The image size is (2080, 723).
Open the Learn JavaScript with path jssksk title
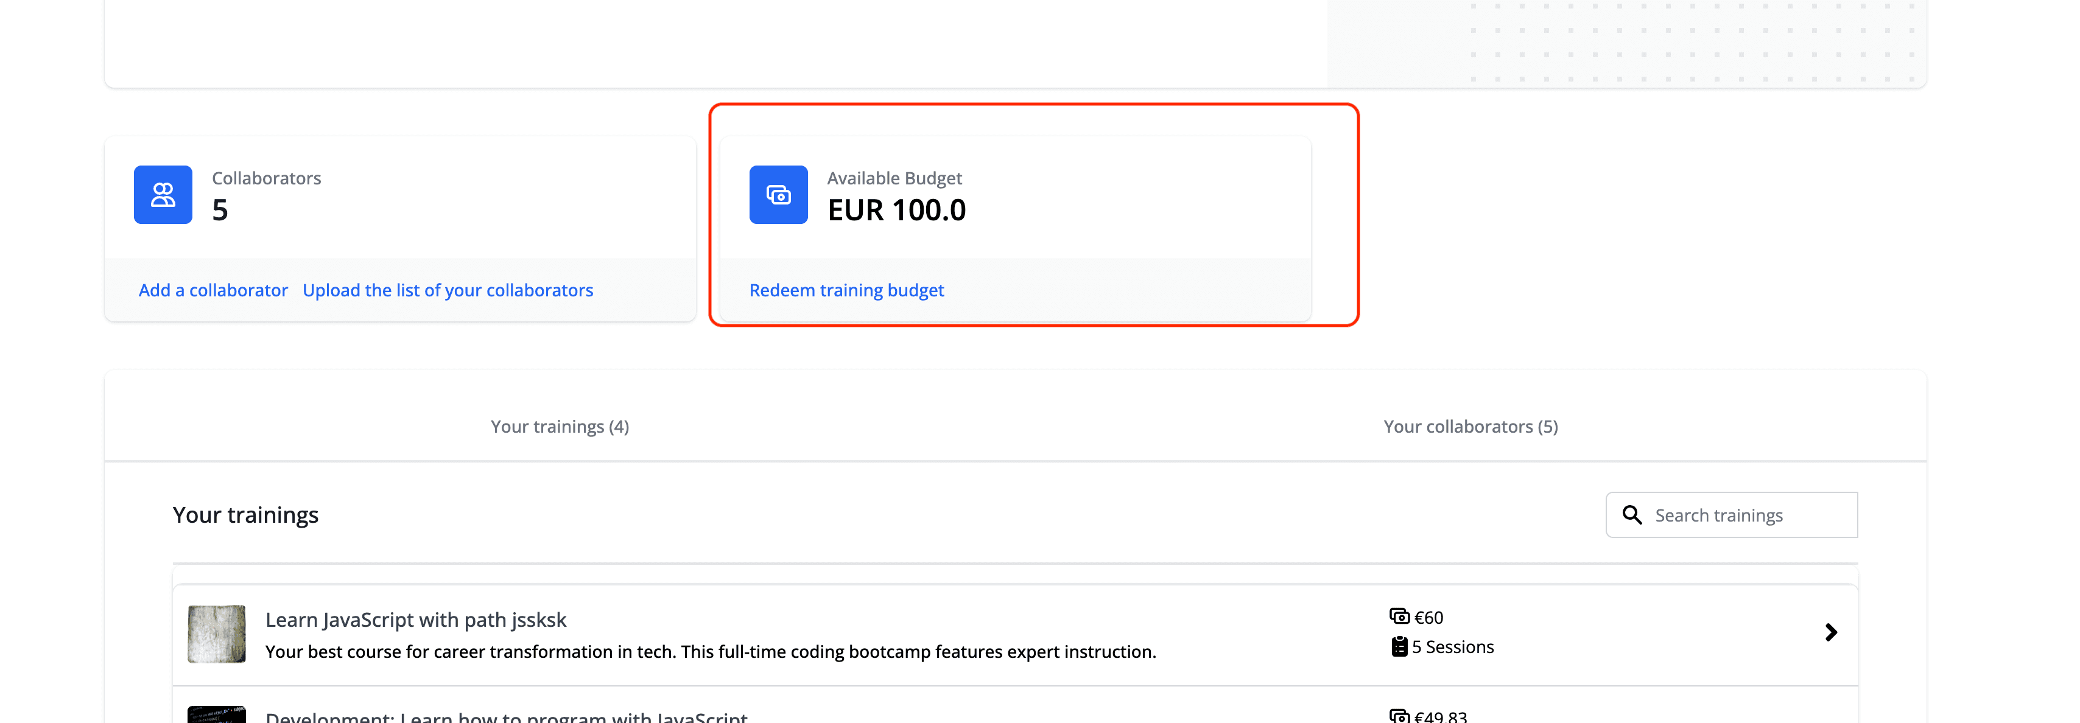416,619
